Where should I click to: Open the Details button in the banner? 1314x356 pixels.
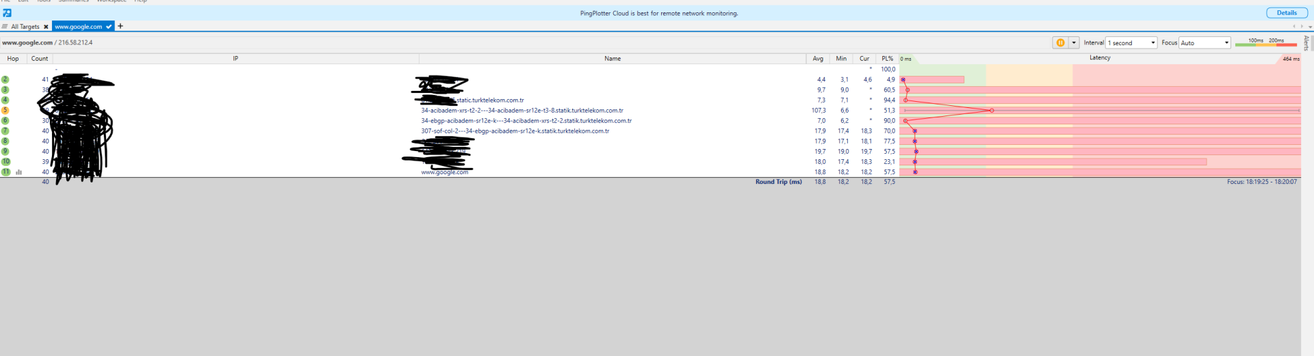[1286, 13]
